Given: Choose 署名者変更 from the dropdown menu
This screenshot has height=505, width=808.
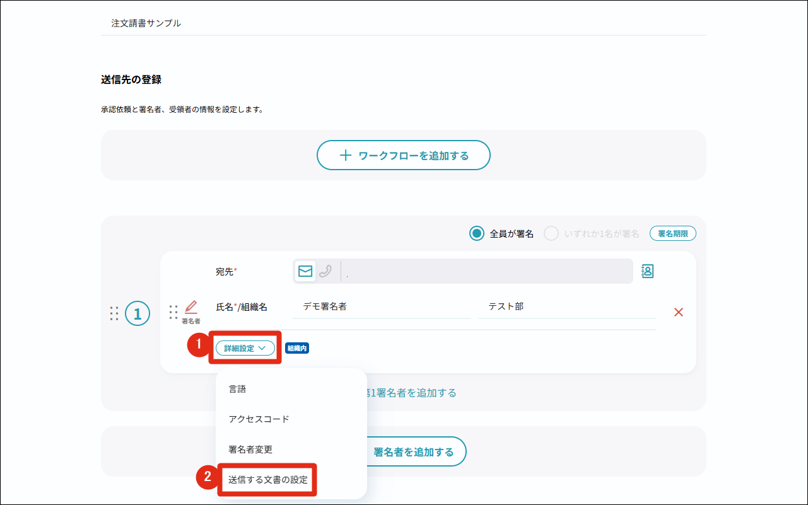Looking at the screenshot, I should coord(250,450).
